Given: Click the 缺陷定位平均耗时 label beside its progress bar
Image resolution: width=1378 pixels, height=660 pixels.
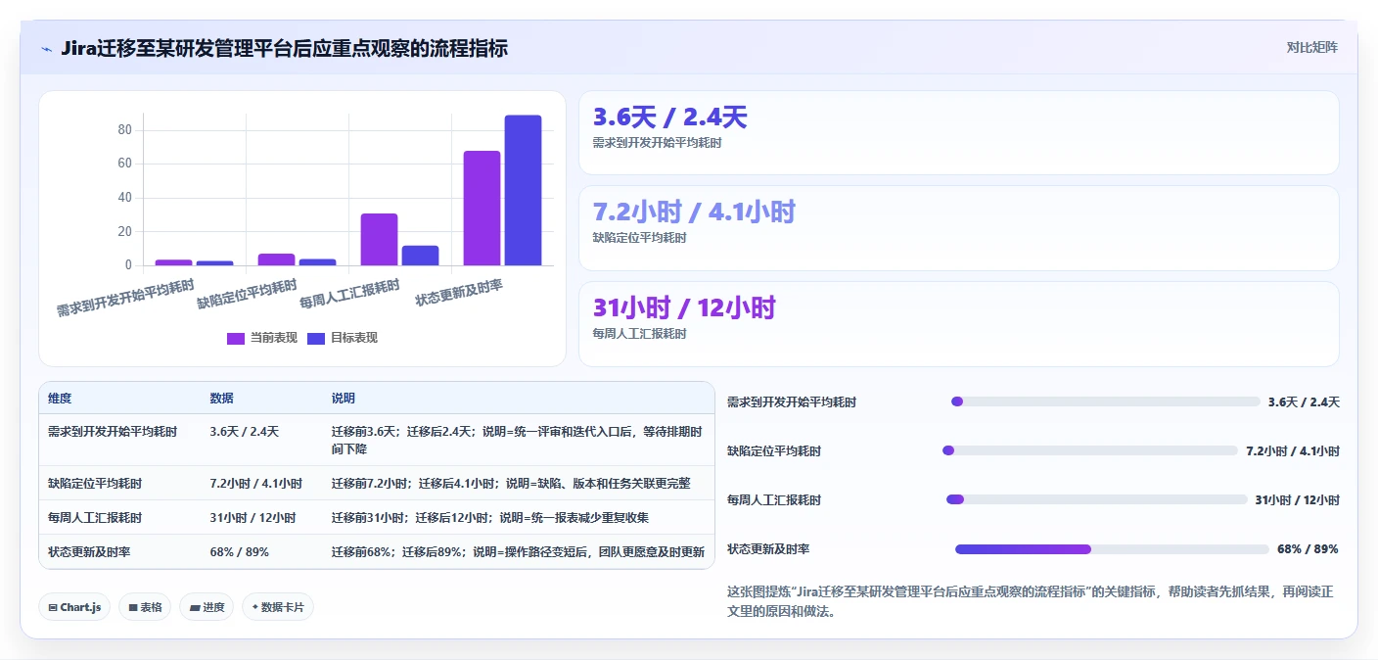Looking at the screenshot, I should (774, 451).
